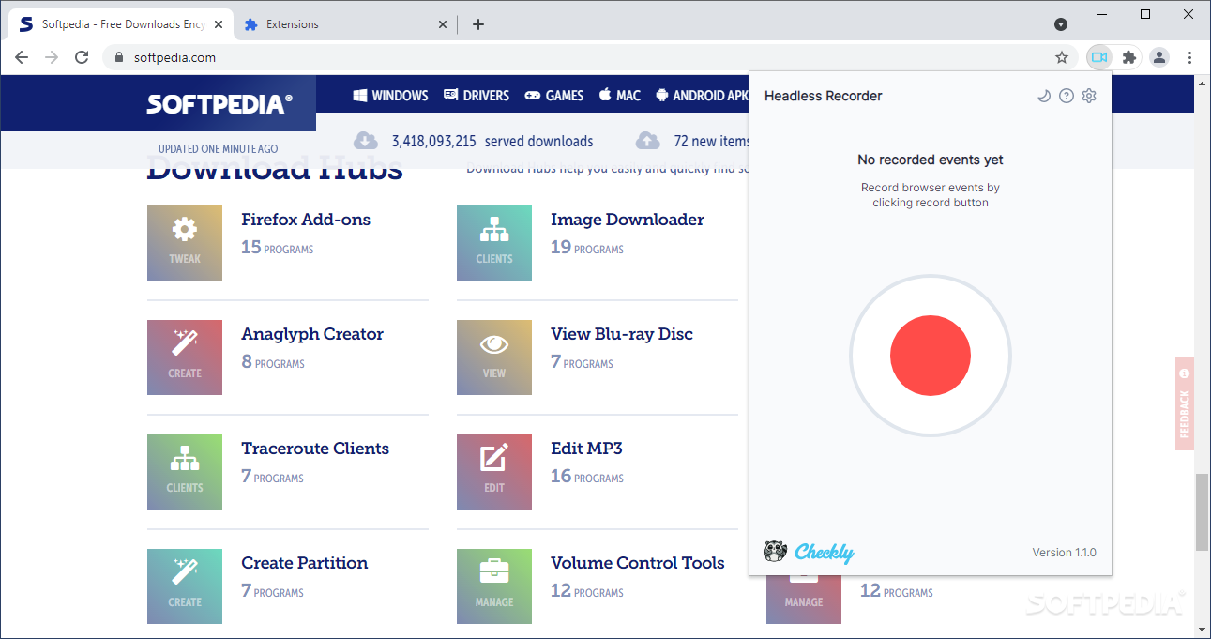Open the MAC menu item
1211x639 pixels.
tap(620, 96)
